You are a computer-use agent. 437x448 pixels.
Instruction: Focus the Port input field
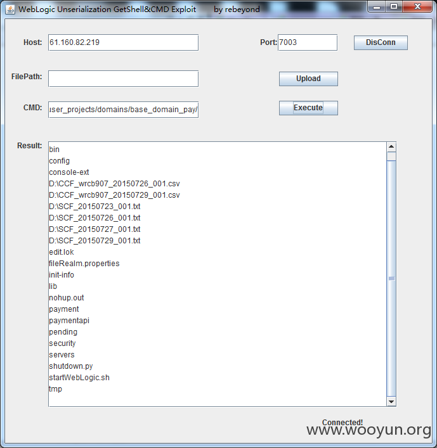(x=308, y=42)
